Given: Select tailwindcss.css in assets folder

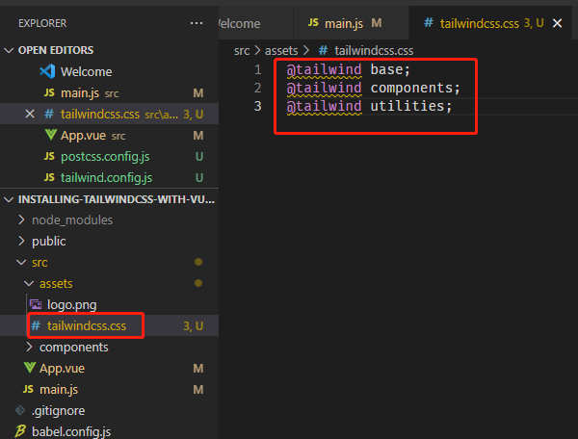Looking at the screenshot, I should 109,325.
